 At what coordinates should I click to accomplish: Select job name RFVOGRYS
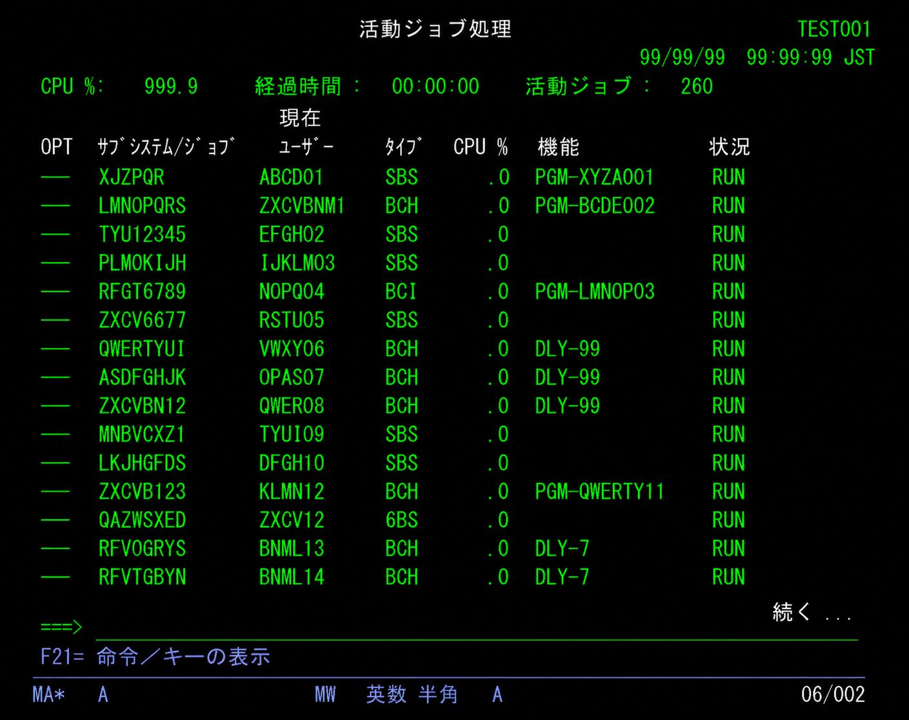[143, 548]
